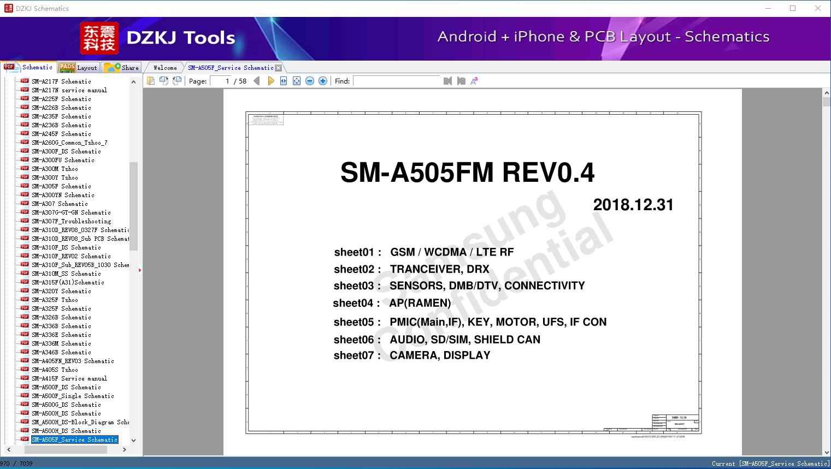Click the file tree's scroll up arrow
Viewport: 831px width, 469px height.
click(133, 82)
